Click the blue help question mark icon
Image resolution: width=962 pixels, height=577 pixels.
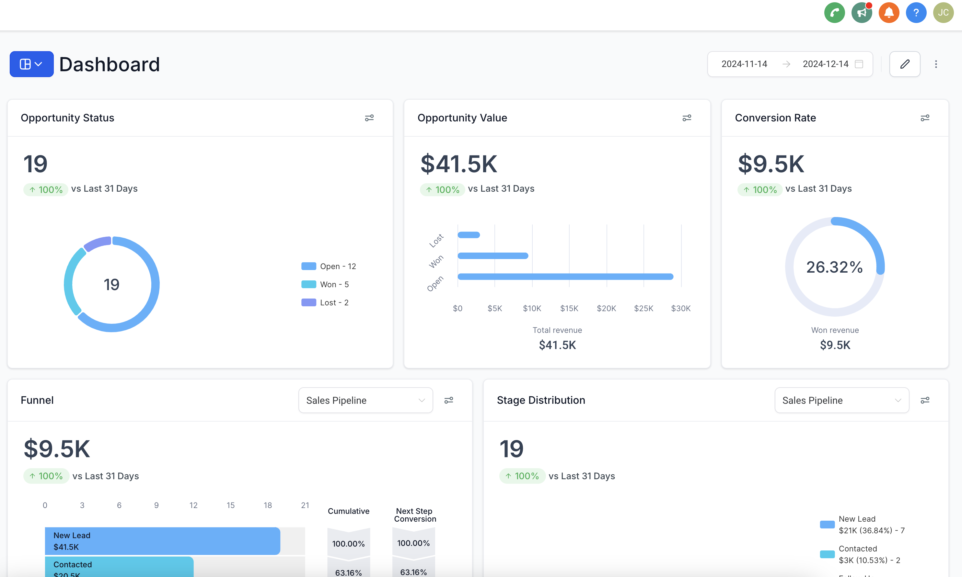(916, 13)
